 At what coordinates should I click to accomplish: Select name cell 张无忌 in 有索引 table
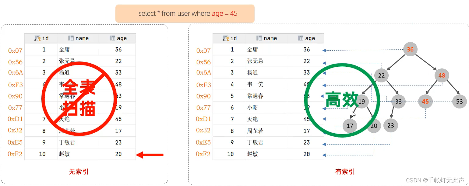tap(266, 61)
